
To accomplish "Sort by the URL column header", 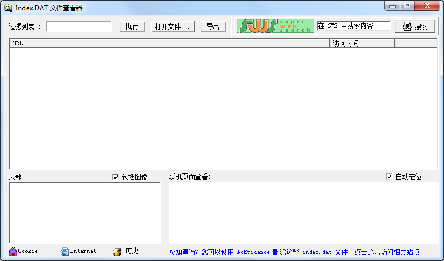I will pos(170,43).
